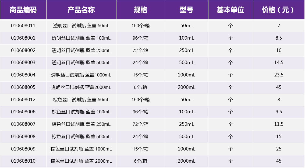This screenshot has width=305, height=168.
Task: Click price 45 in the 010608005 row
Action: (x=279, y=87)
